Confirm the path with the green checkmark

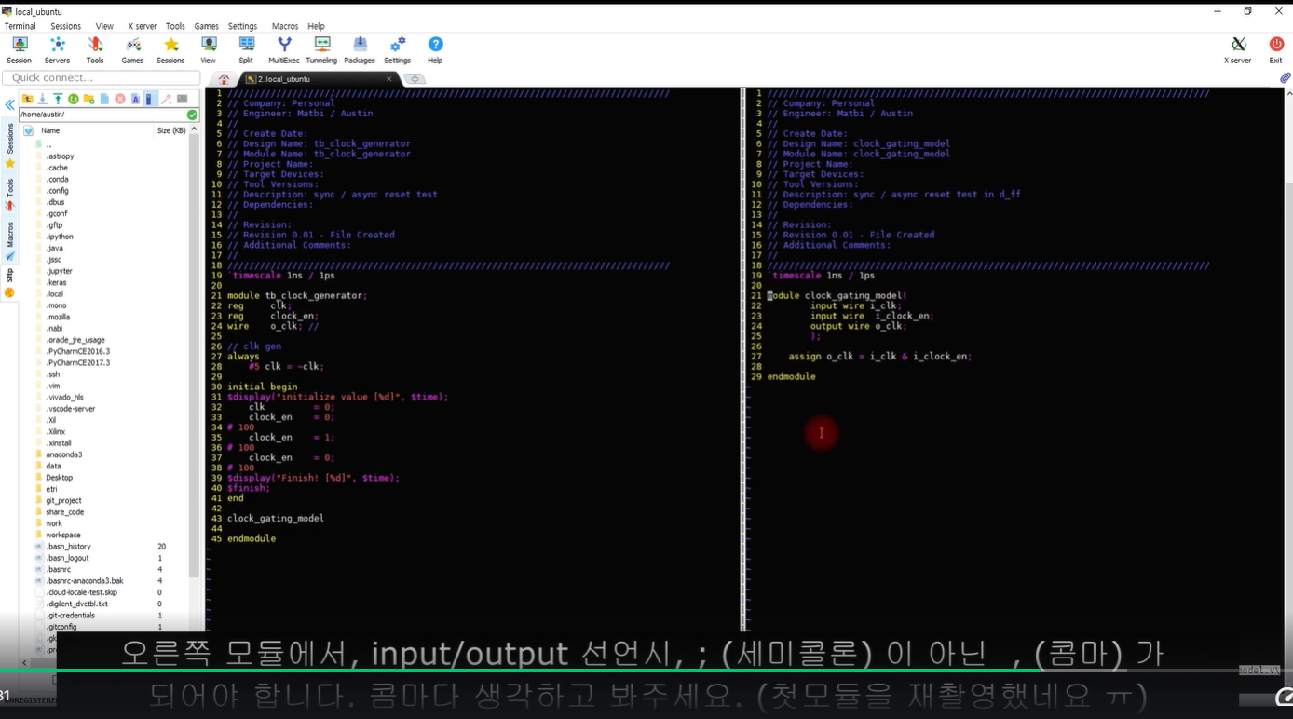click(x=192, y=115)
